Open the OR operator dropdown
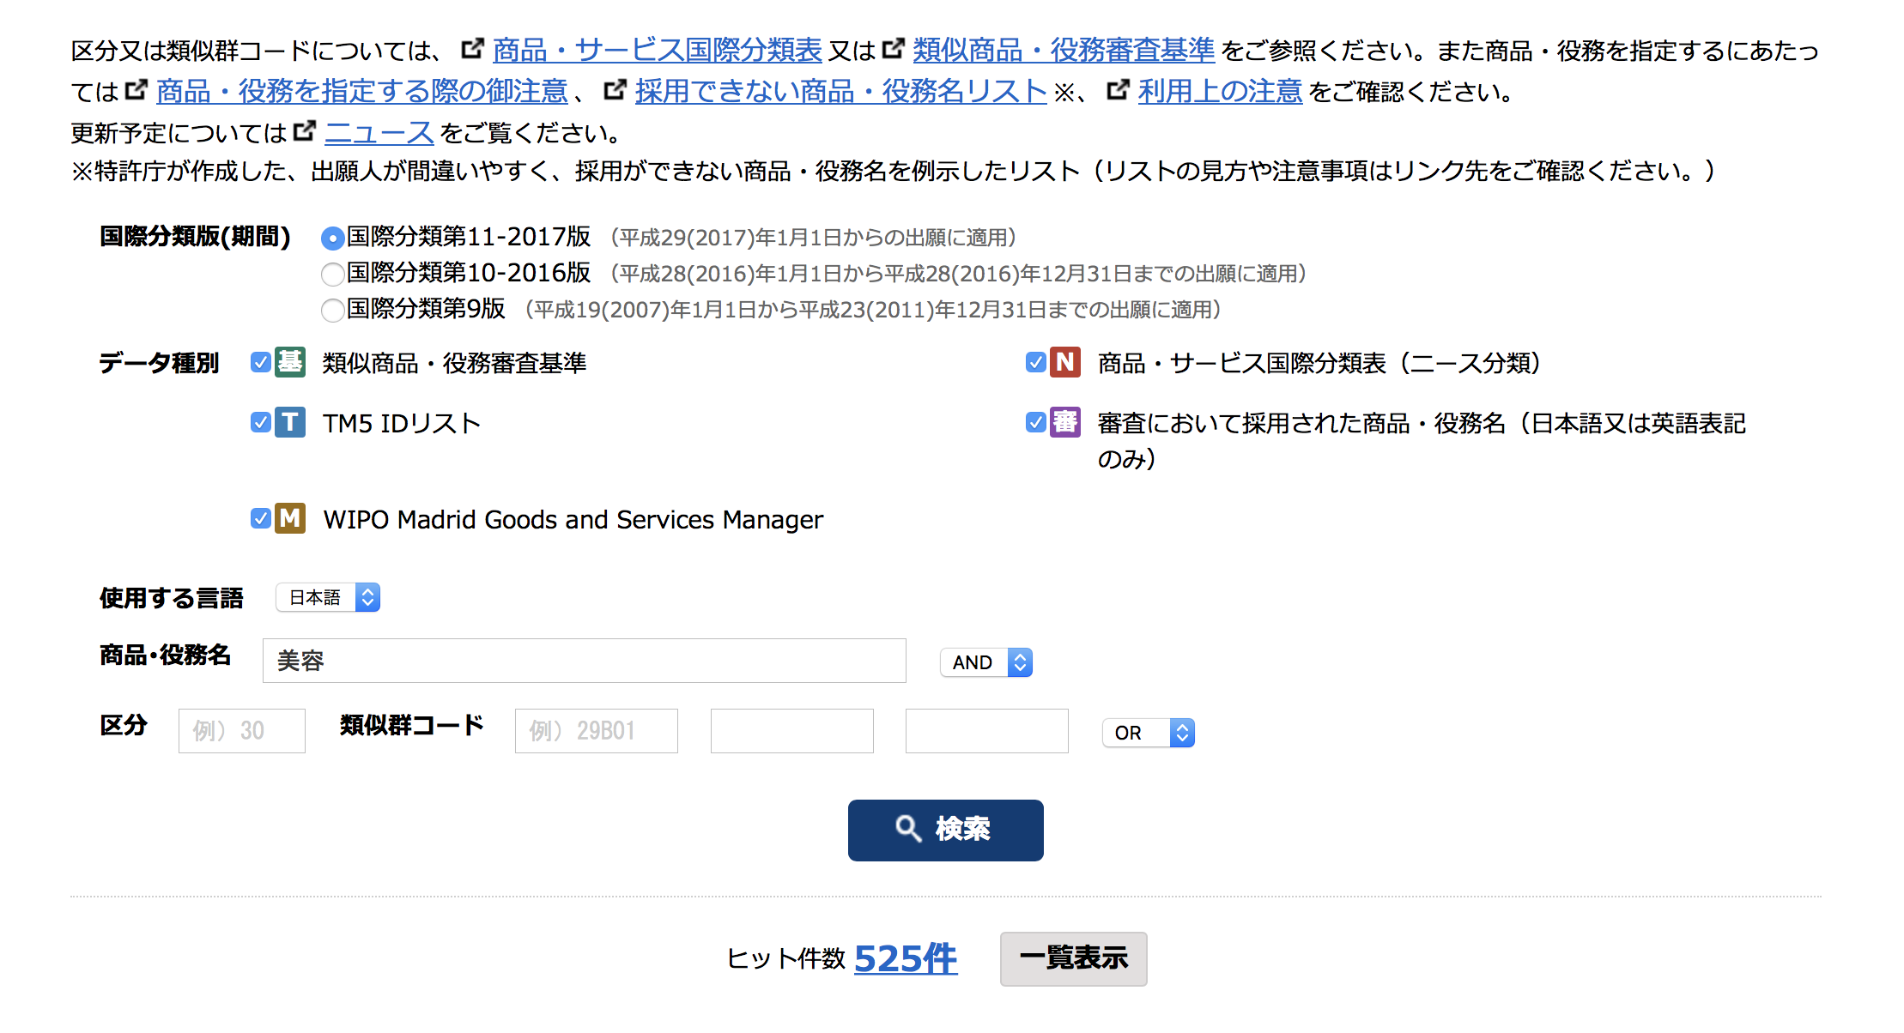The width and height of the screenshot is (1904, 1033). coord(1149,733)
